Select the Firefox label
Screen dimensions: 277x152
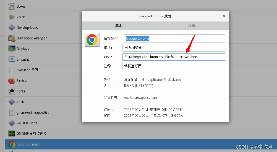click(x=22, y=81)
